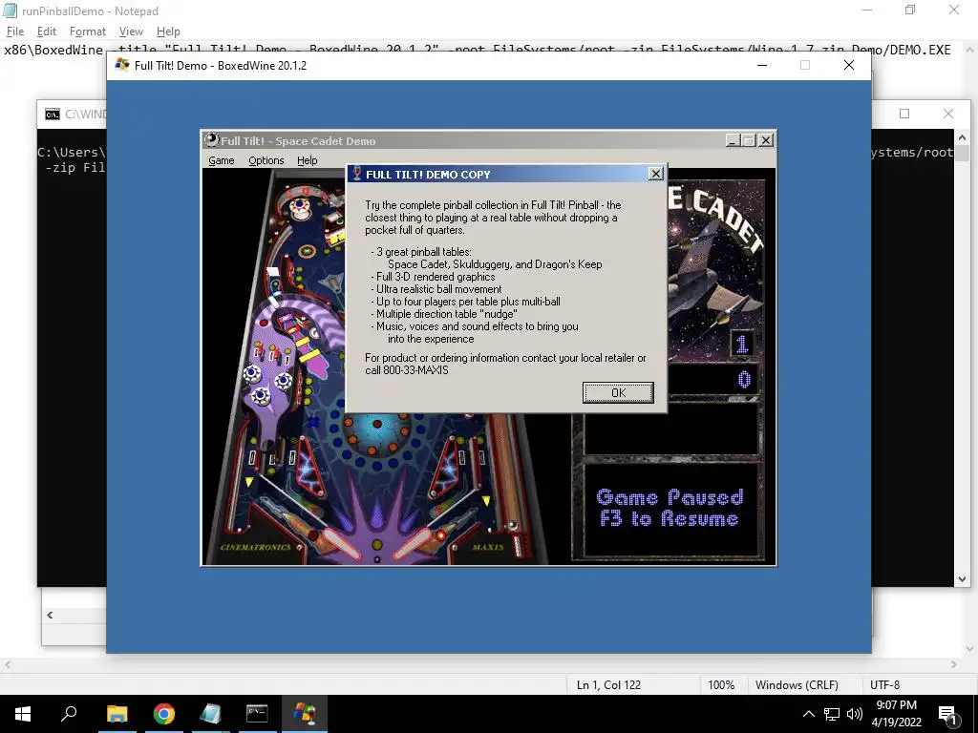Open the Help menu in Space Cadet
978x733 pixels.
(307, 160)
